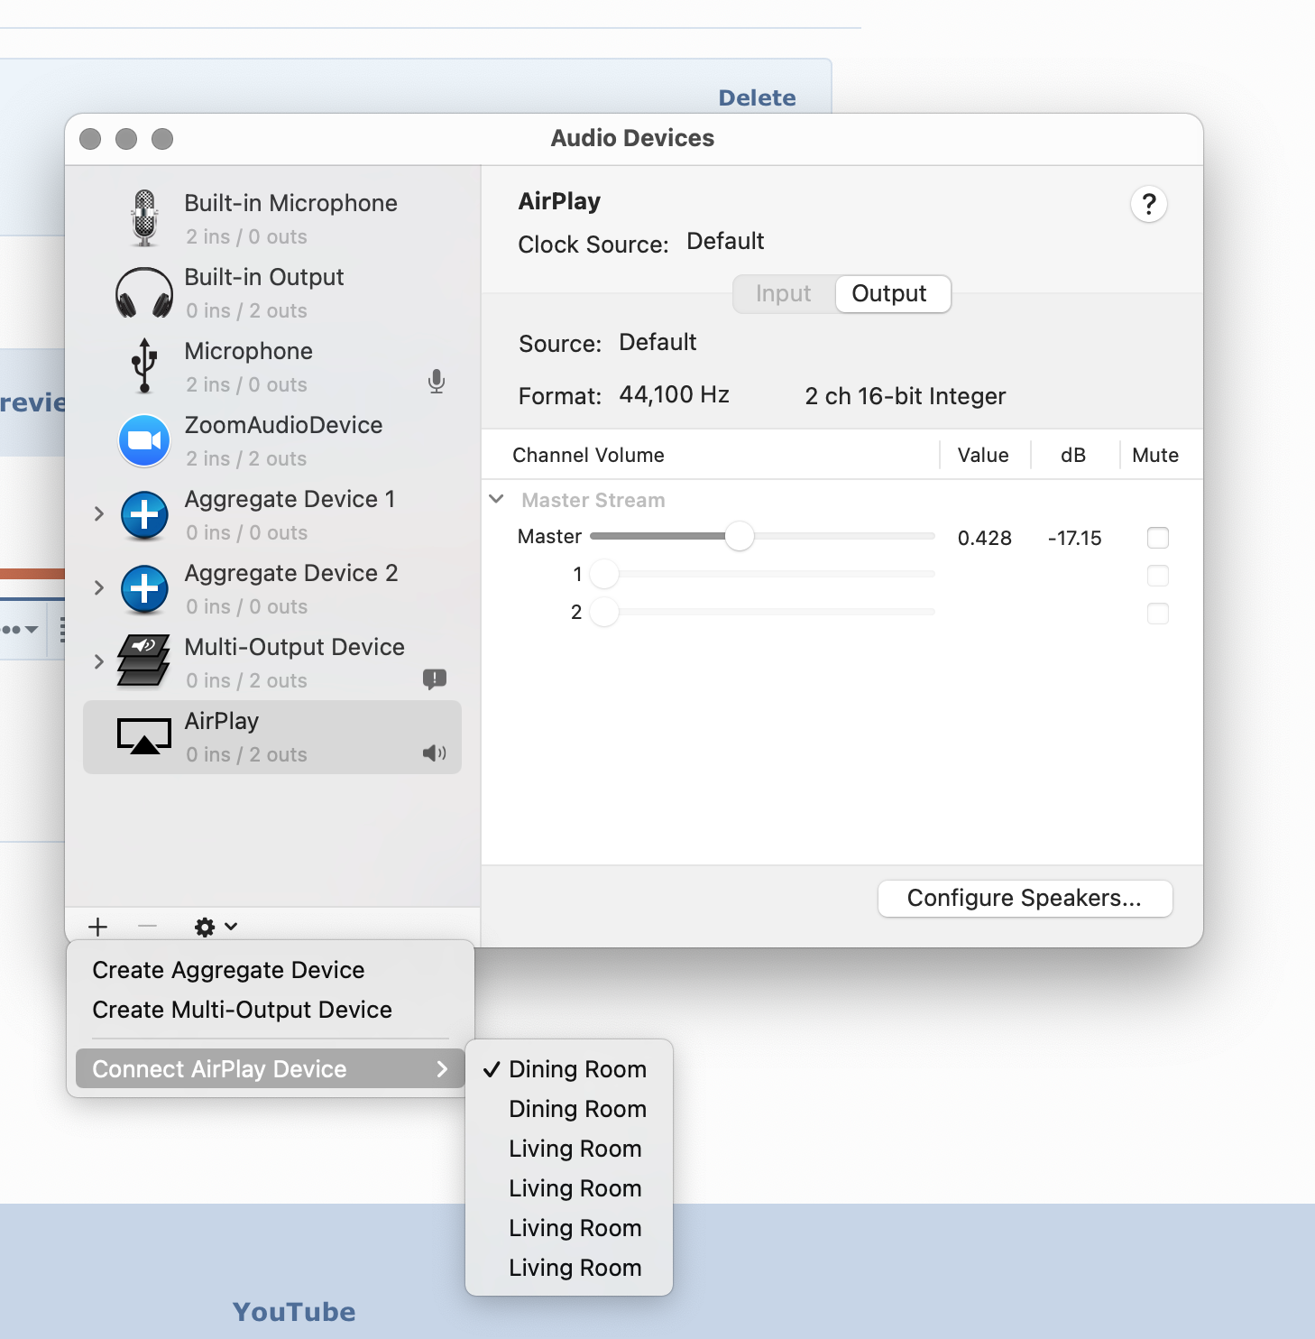Screen dimensions: 1315x1339
Task: Toggle mute checkbox for channel 2
Action: (x=1158, y=614)
